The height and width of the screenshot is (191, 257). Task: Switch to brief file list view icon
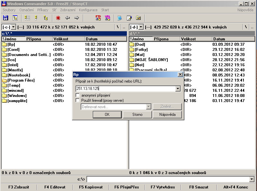(x=27, y=18)
